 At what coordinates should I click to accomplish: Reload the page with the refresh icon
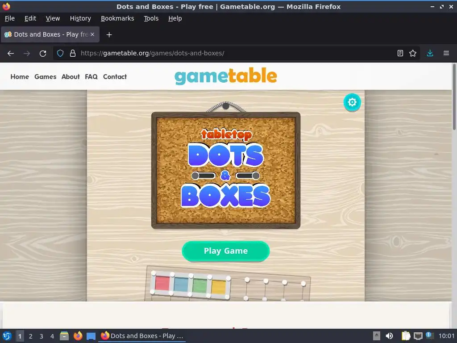(43, 54)
